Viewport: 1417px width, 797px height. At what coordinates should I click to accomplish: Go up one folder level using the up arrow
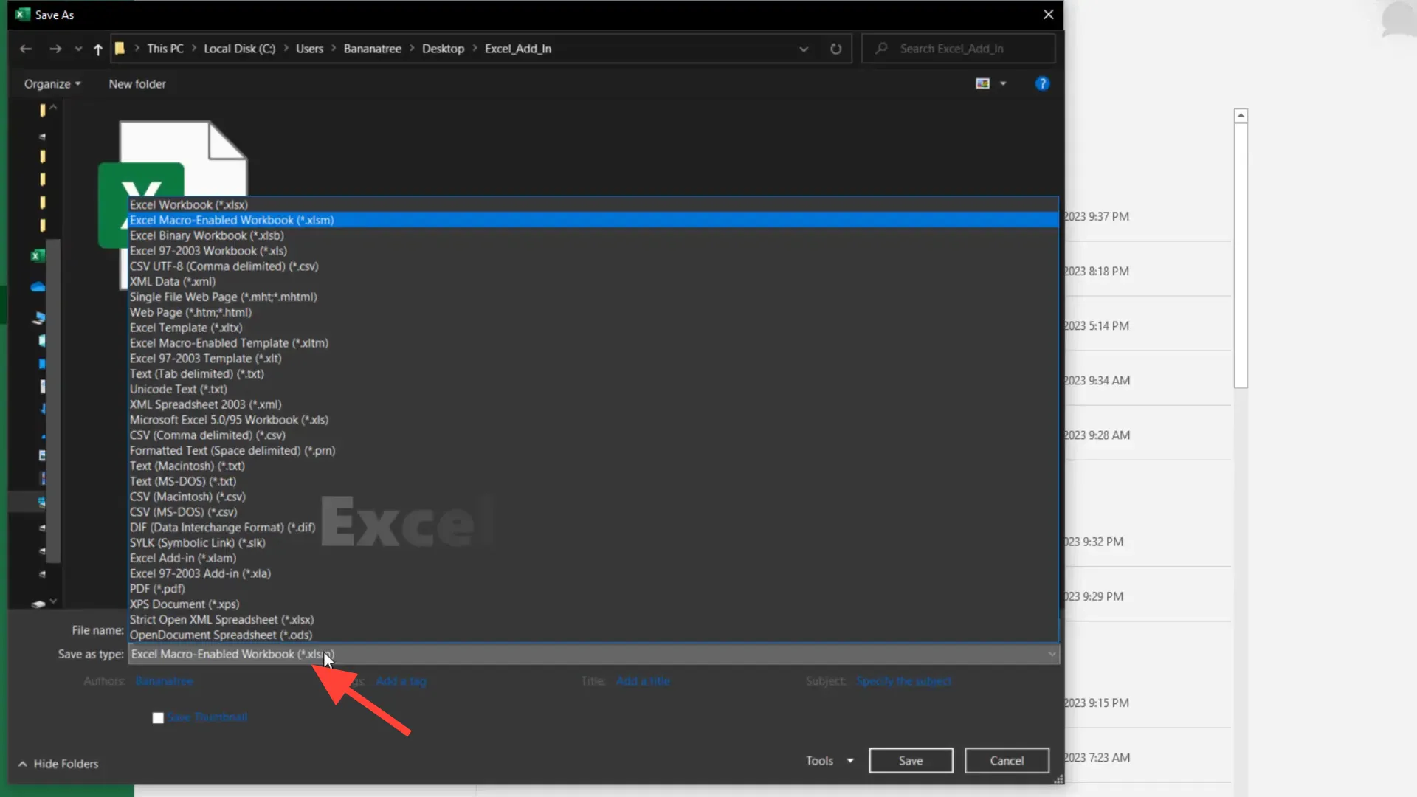97,49
